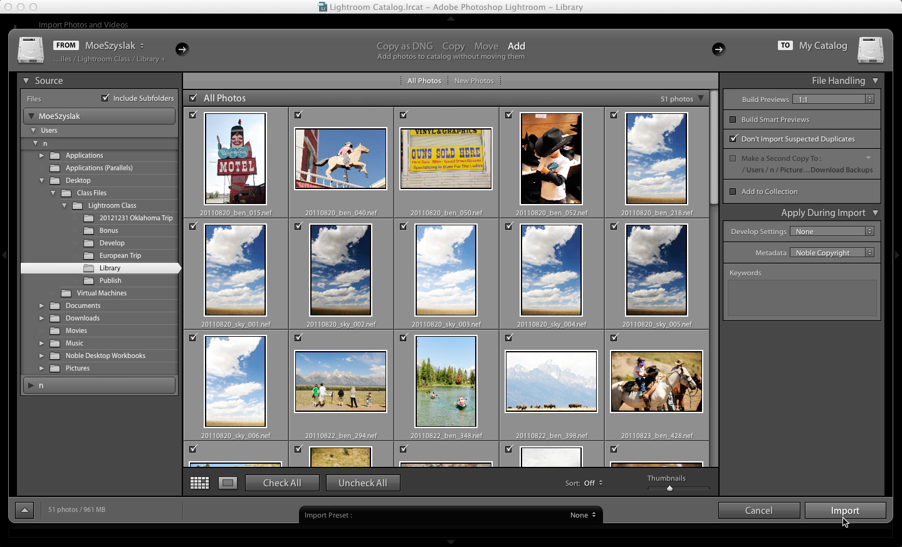Screen dimensions: 902x547
Task: Open the source device icon on the left
Action: 30,49
